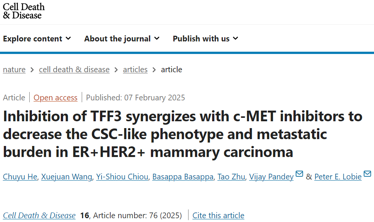
Task: Expand the Publish with us menu
Action: click(205, 39)
